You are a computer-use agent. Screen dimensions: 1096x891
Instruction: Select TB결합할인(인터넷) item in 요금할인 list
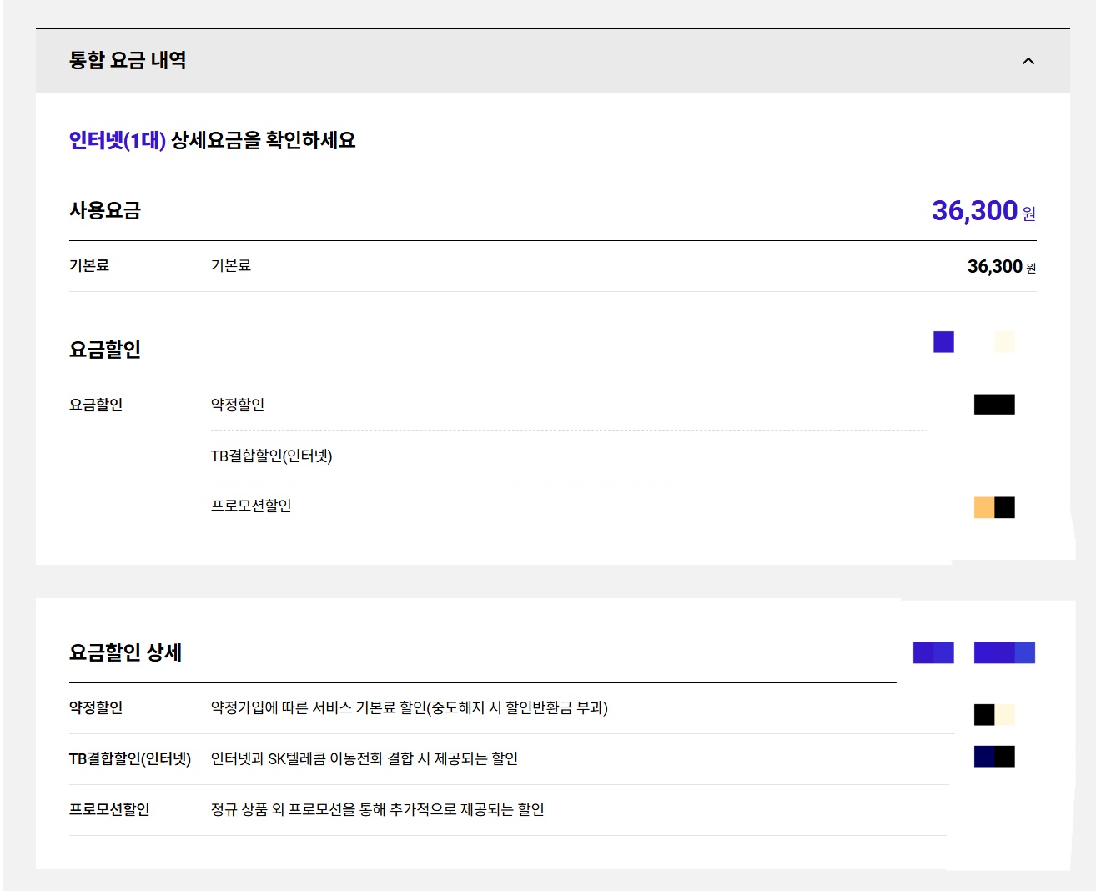pos(271,456)
